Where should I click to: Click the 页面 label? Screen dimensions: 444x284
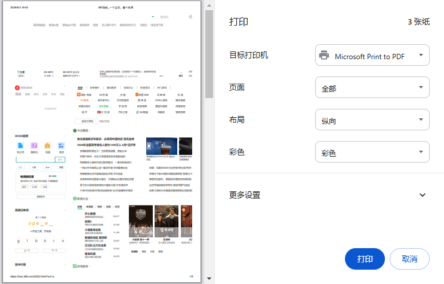click(x=237, y=87)
